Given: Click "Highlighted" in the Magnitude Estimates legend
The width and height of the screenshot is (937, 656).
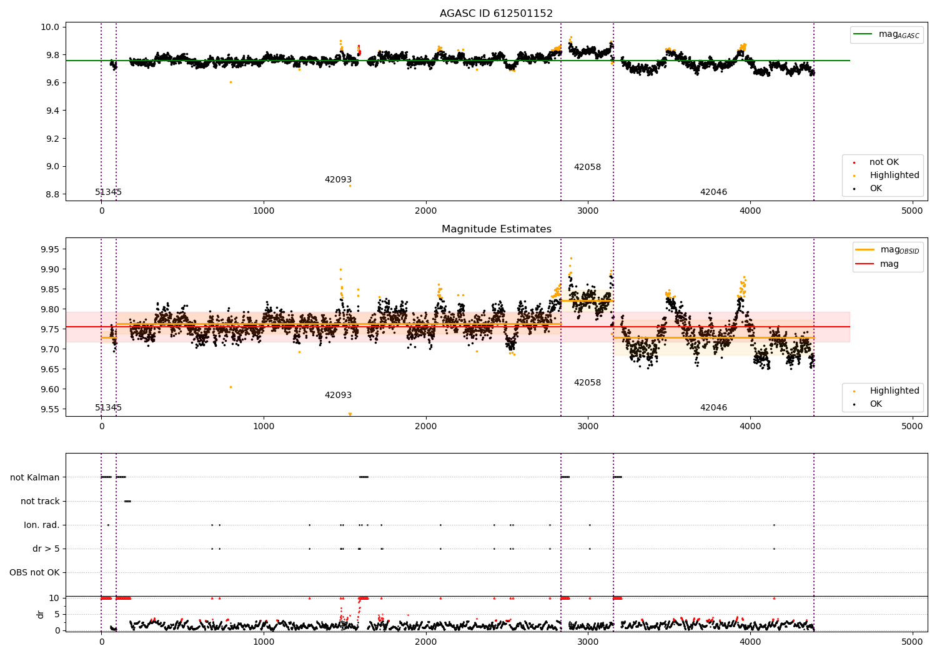Looking at the screenshot, I should click(x=895, y=391).
